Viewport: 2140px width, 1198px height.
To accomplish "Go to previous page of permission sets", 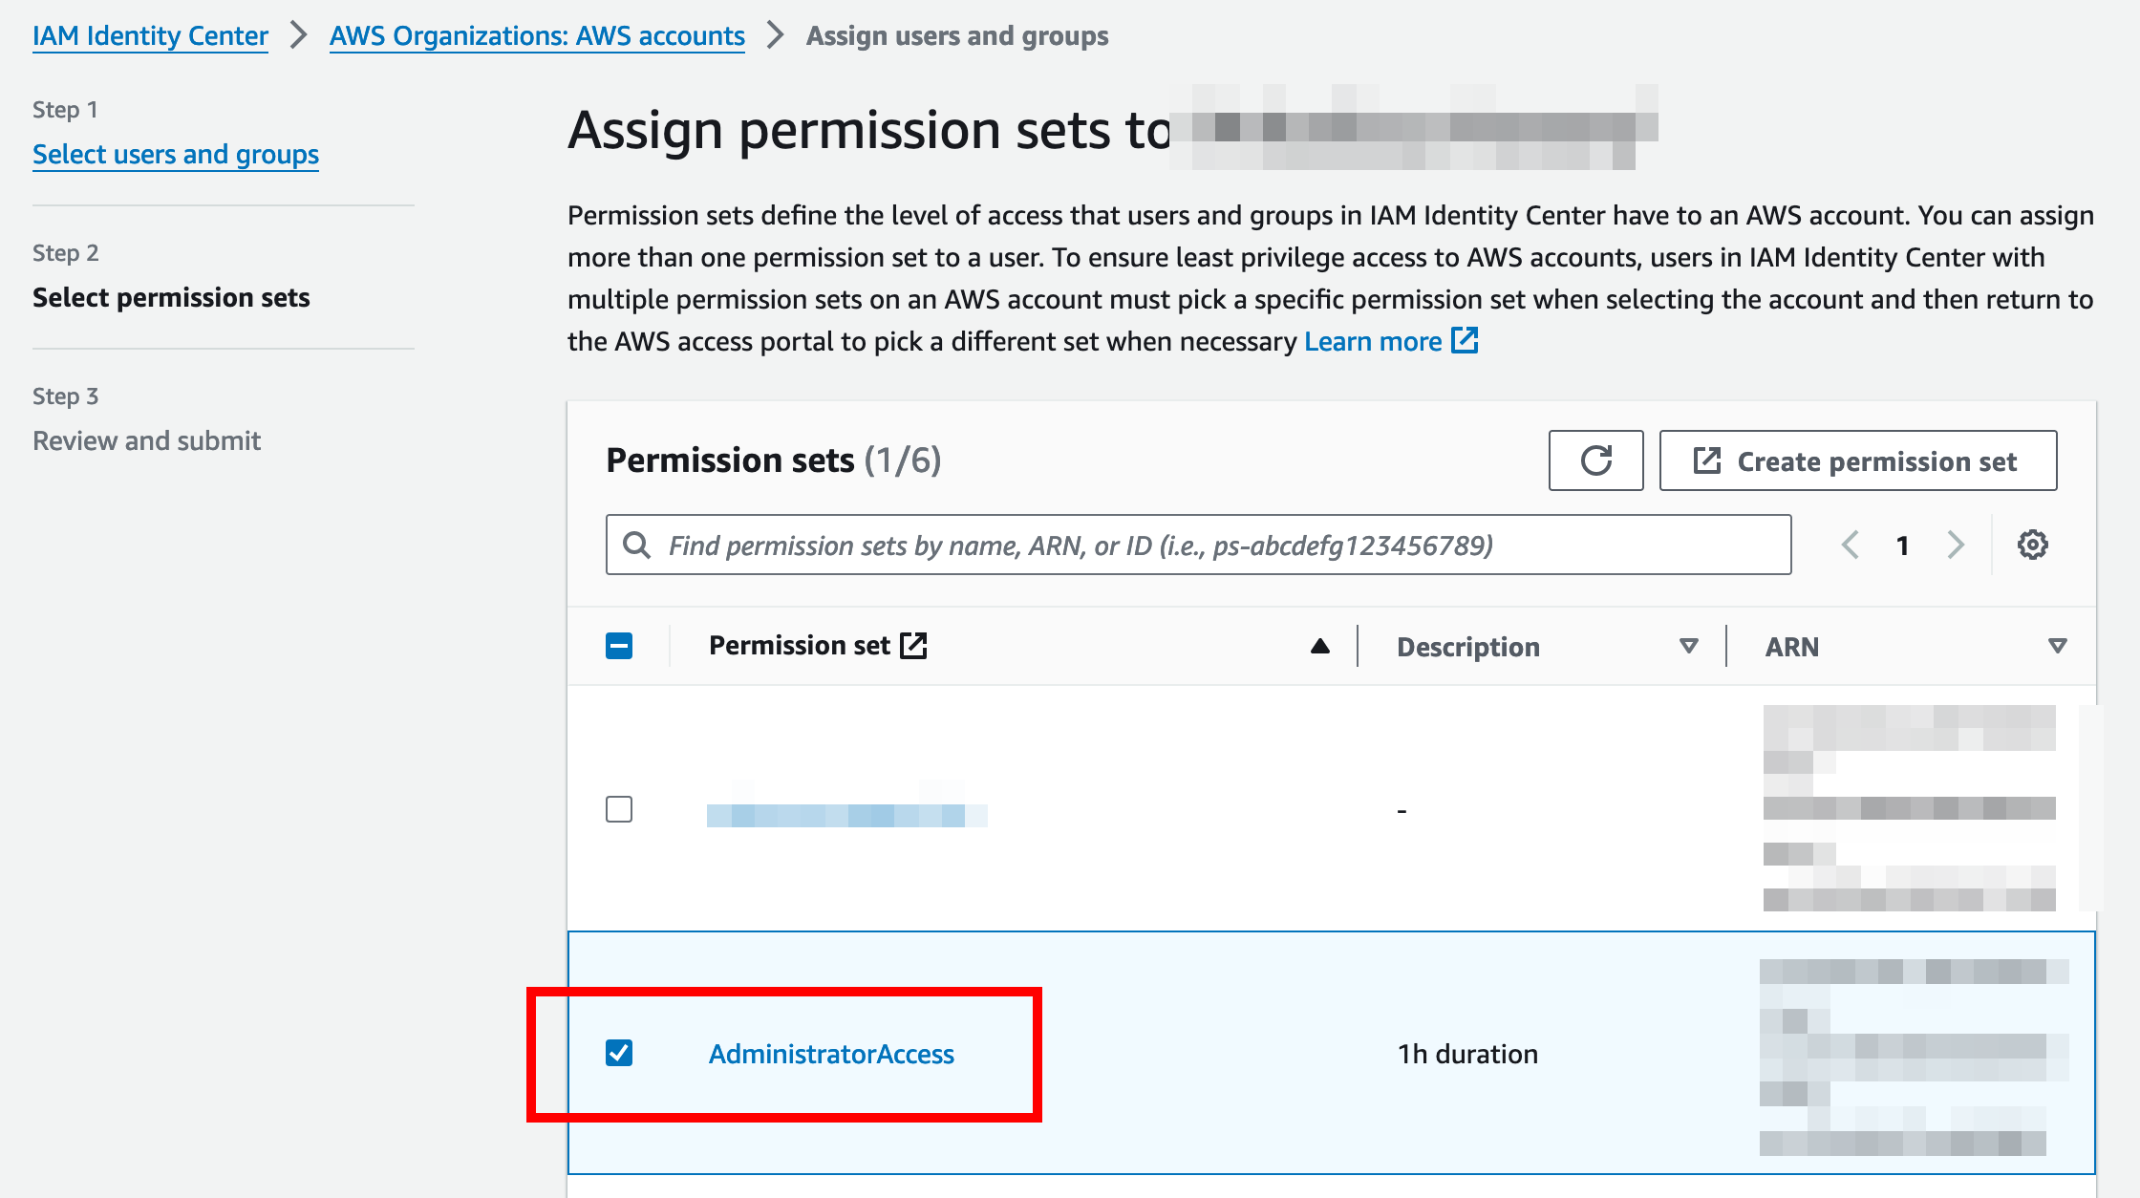I will (1851, 545).
